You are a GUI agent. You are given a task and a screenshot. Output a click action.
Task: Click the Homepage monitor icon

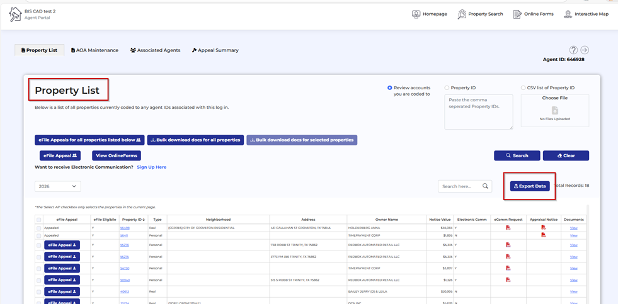coord(416,14)
